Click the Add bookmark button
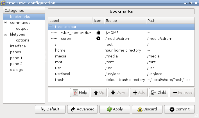 pyautogui.click(x=139, y=92)
